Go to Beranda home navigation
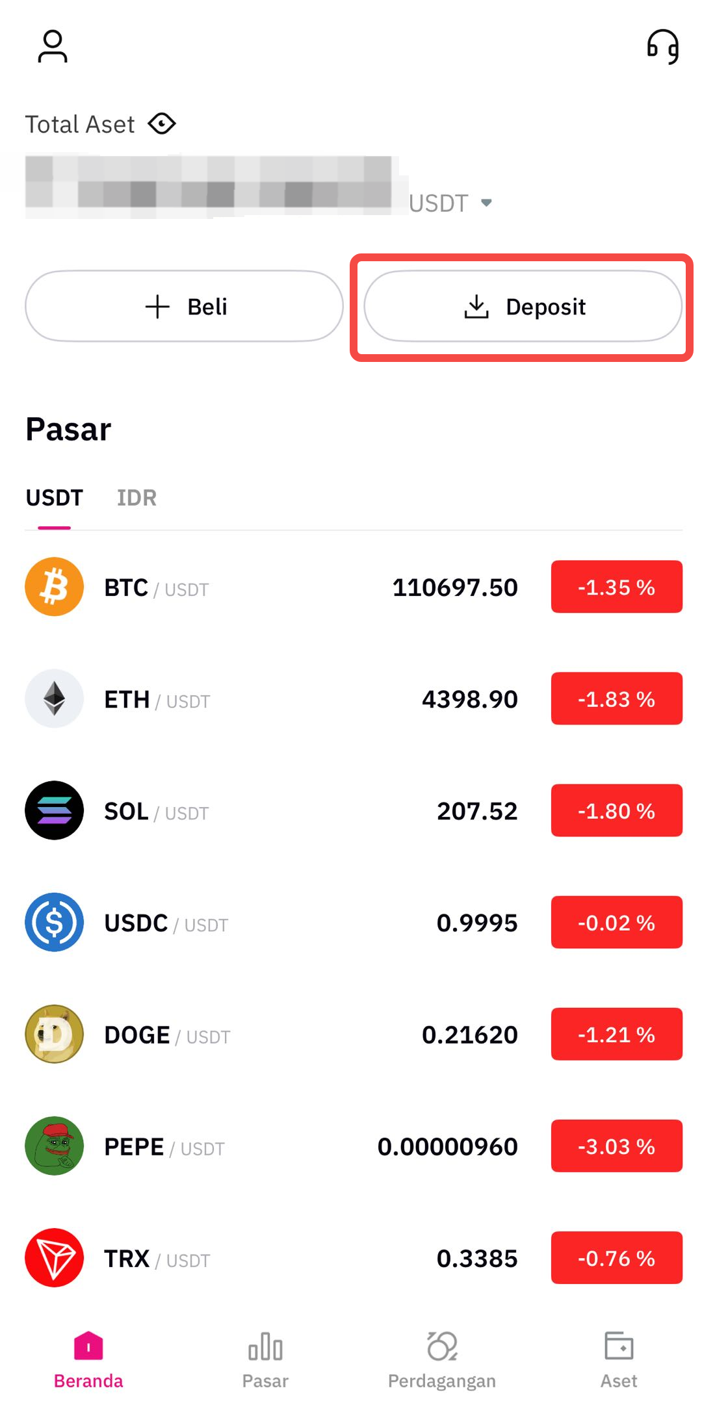 (x=88, y=1358)
